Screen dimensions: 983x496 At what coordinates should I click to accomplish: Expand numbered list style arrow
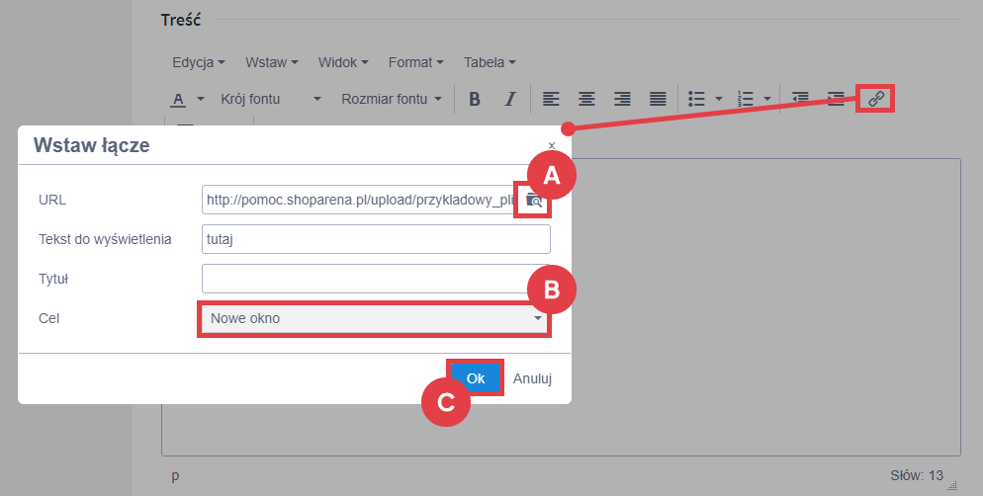[x=767, y=99]
